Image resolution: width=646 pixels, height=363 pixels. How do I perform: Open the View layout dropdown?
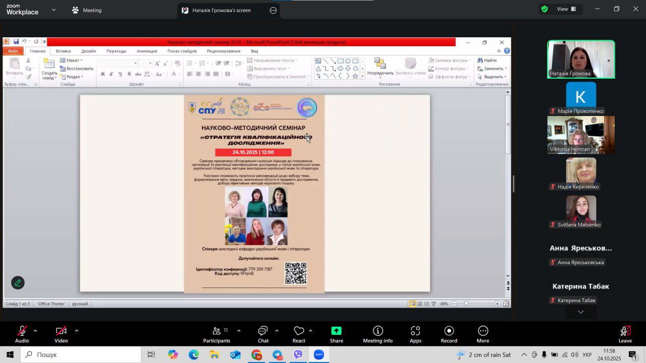[566, 9]
